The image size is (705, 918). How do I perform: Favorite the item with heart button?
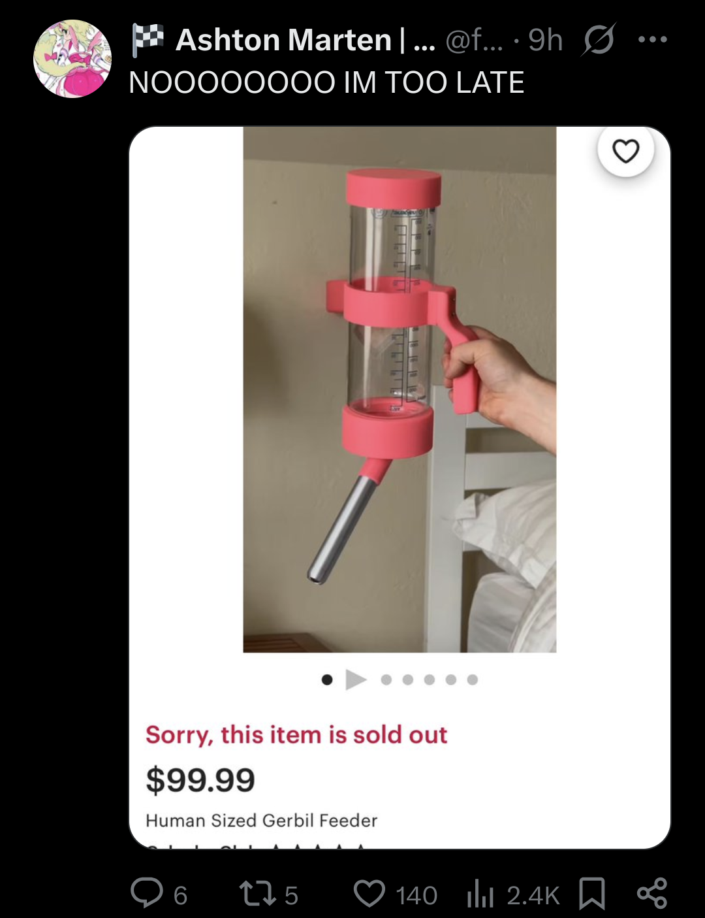pos(625,151)
